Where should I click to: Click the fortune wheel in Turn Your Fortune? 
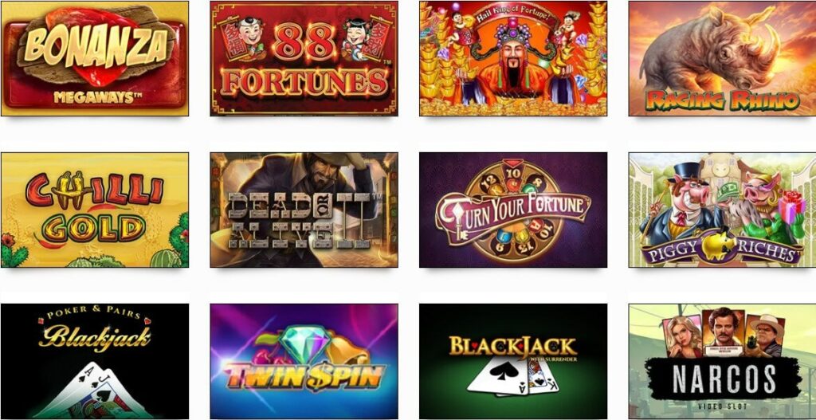click(x=512, y=210)
